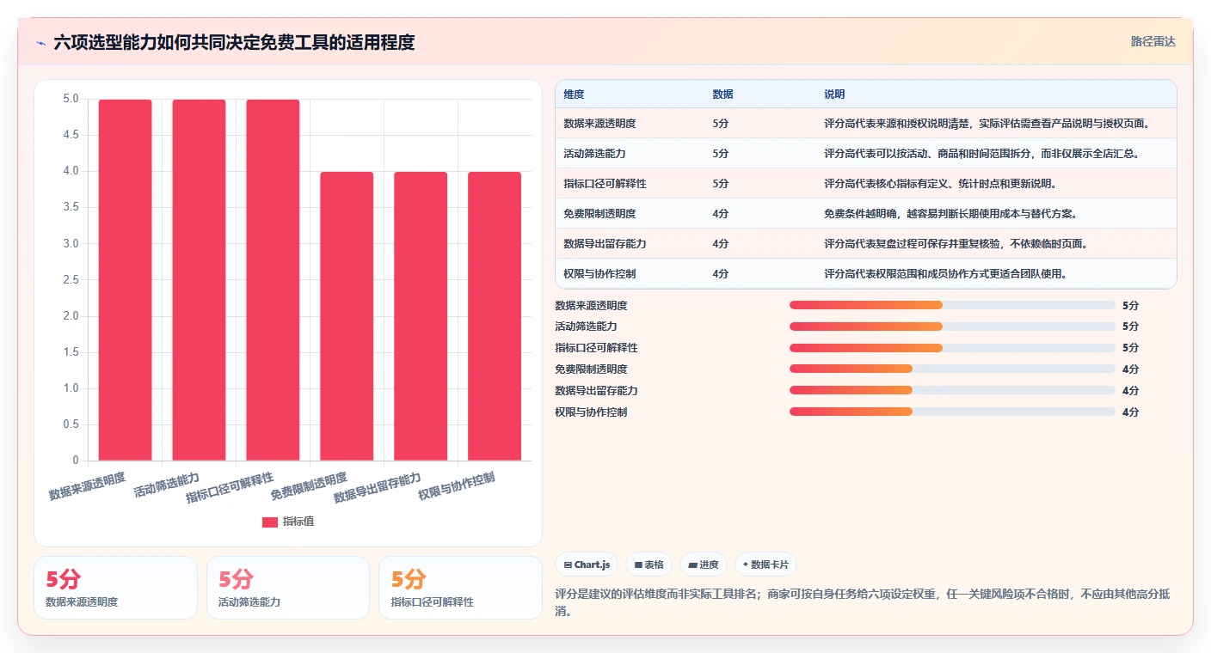Open the 5分 指标口径可解释性 data card
The width and height of the screenshot is (1211, 653).
[460, 588]
